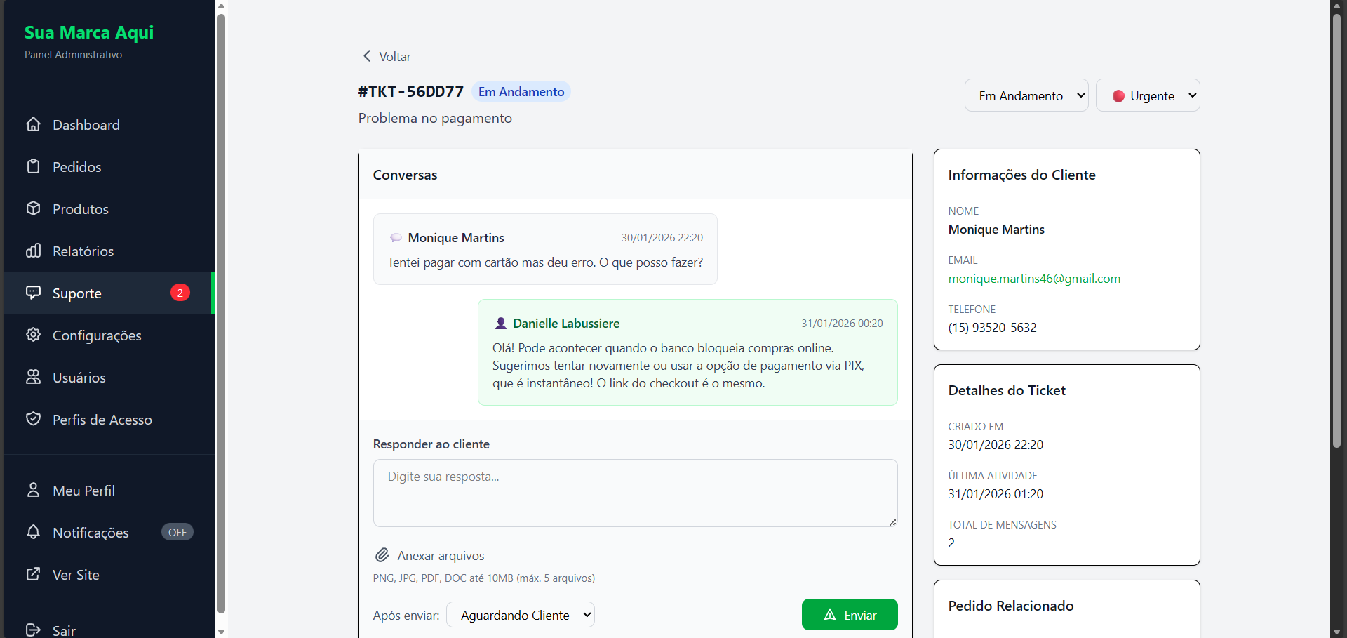This screenshot has width=1347, height=638.
Task: Click the paperclip attach icon
Action: [x=382, y=556]
